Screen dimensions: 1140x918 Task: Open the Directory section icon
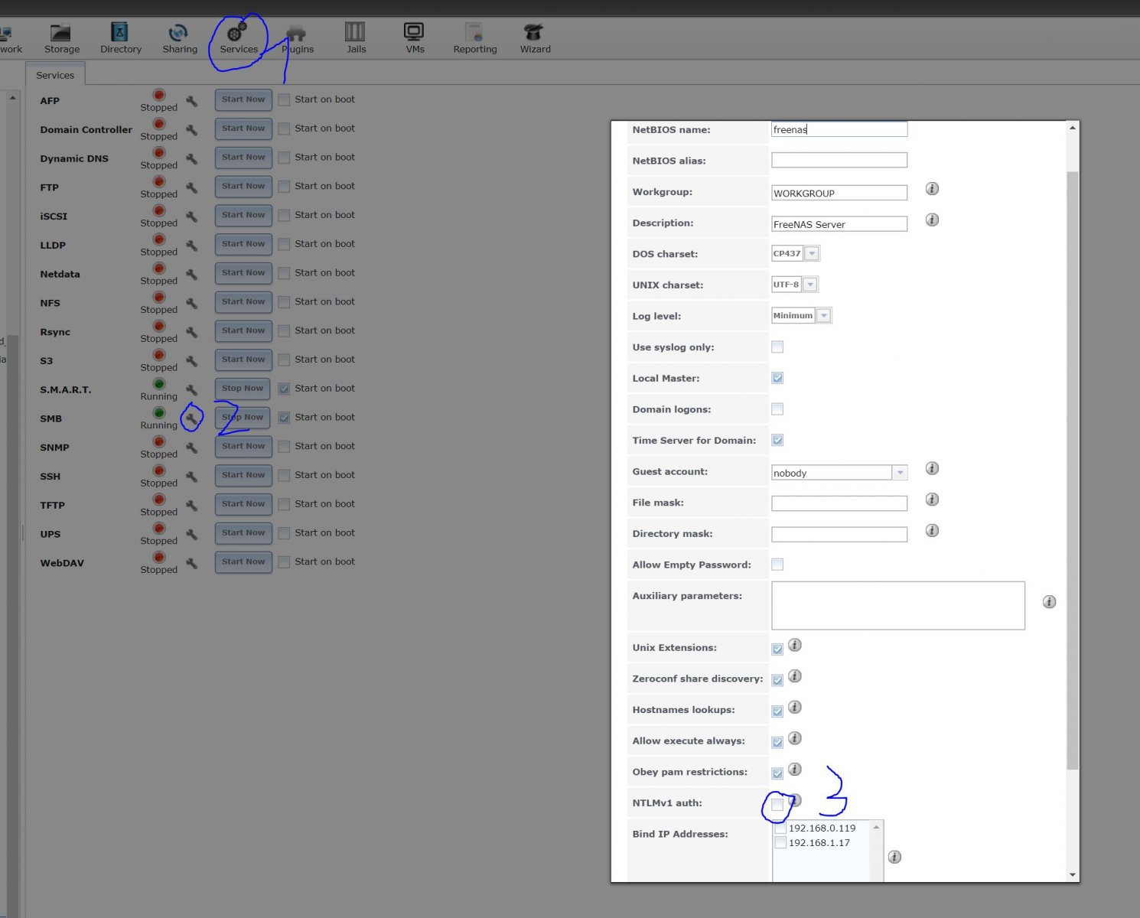[120, 32]
